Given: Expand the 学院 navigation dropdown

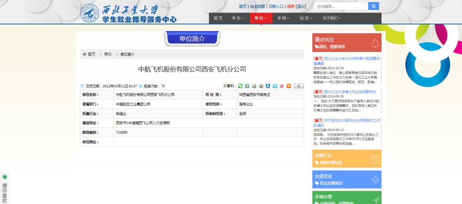Looking at the screenshot, I should click(284, 18).
